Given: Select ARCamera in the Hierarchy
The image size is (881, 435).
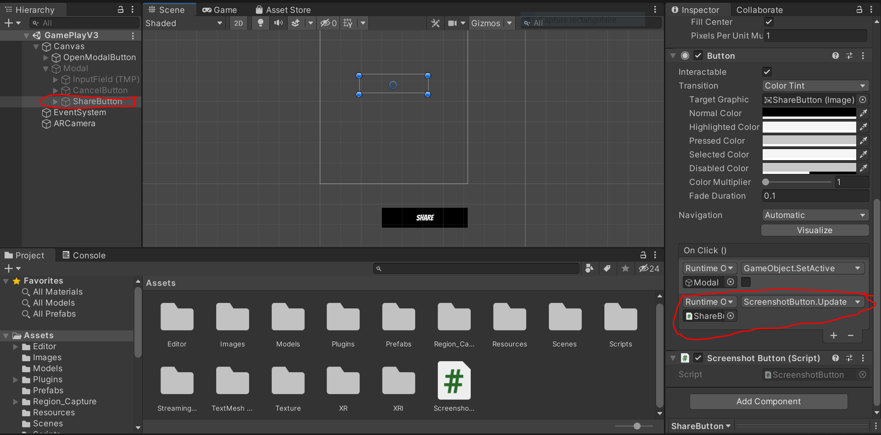Looking at the screenshot, I should click(x=74, y=123).
